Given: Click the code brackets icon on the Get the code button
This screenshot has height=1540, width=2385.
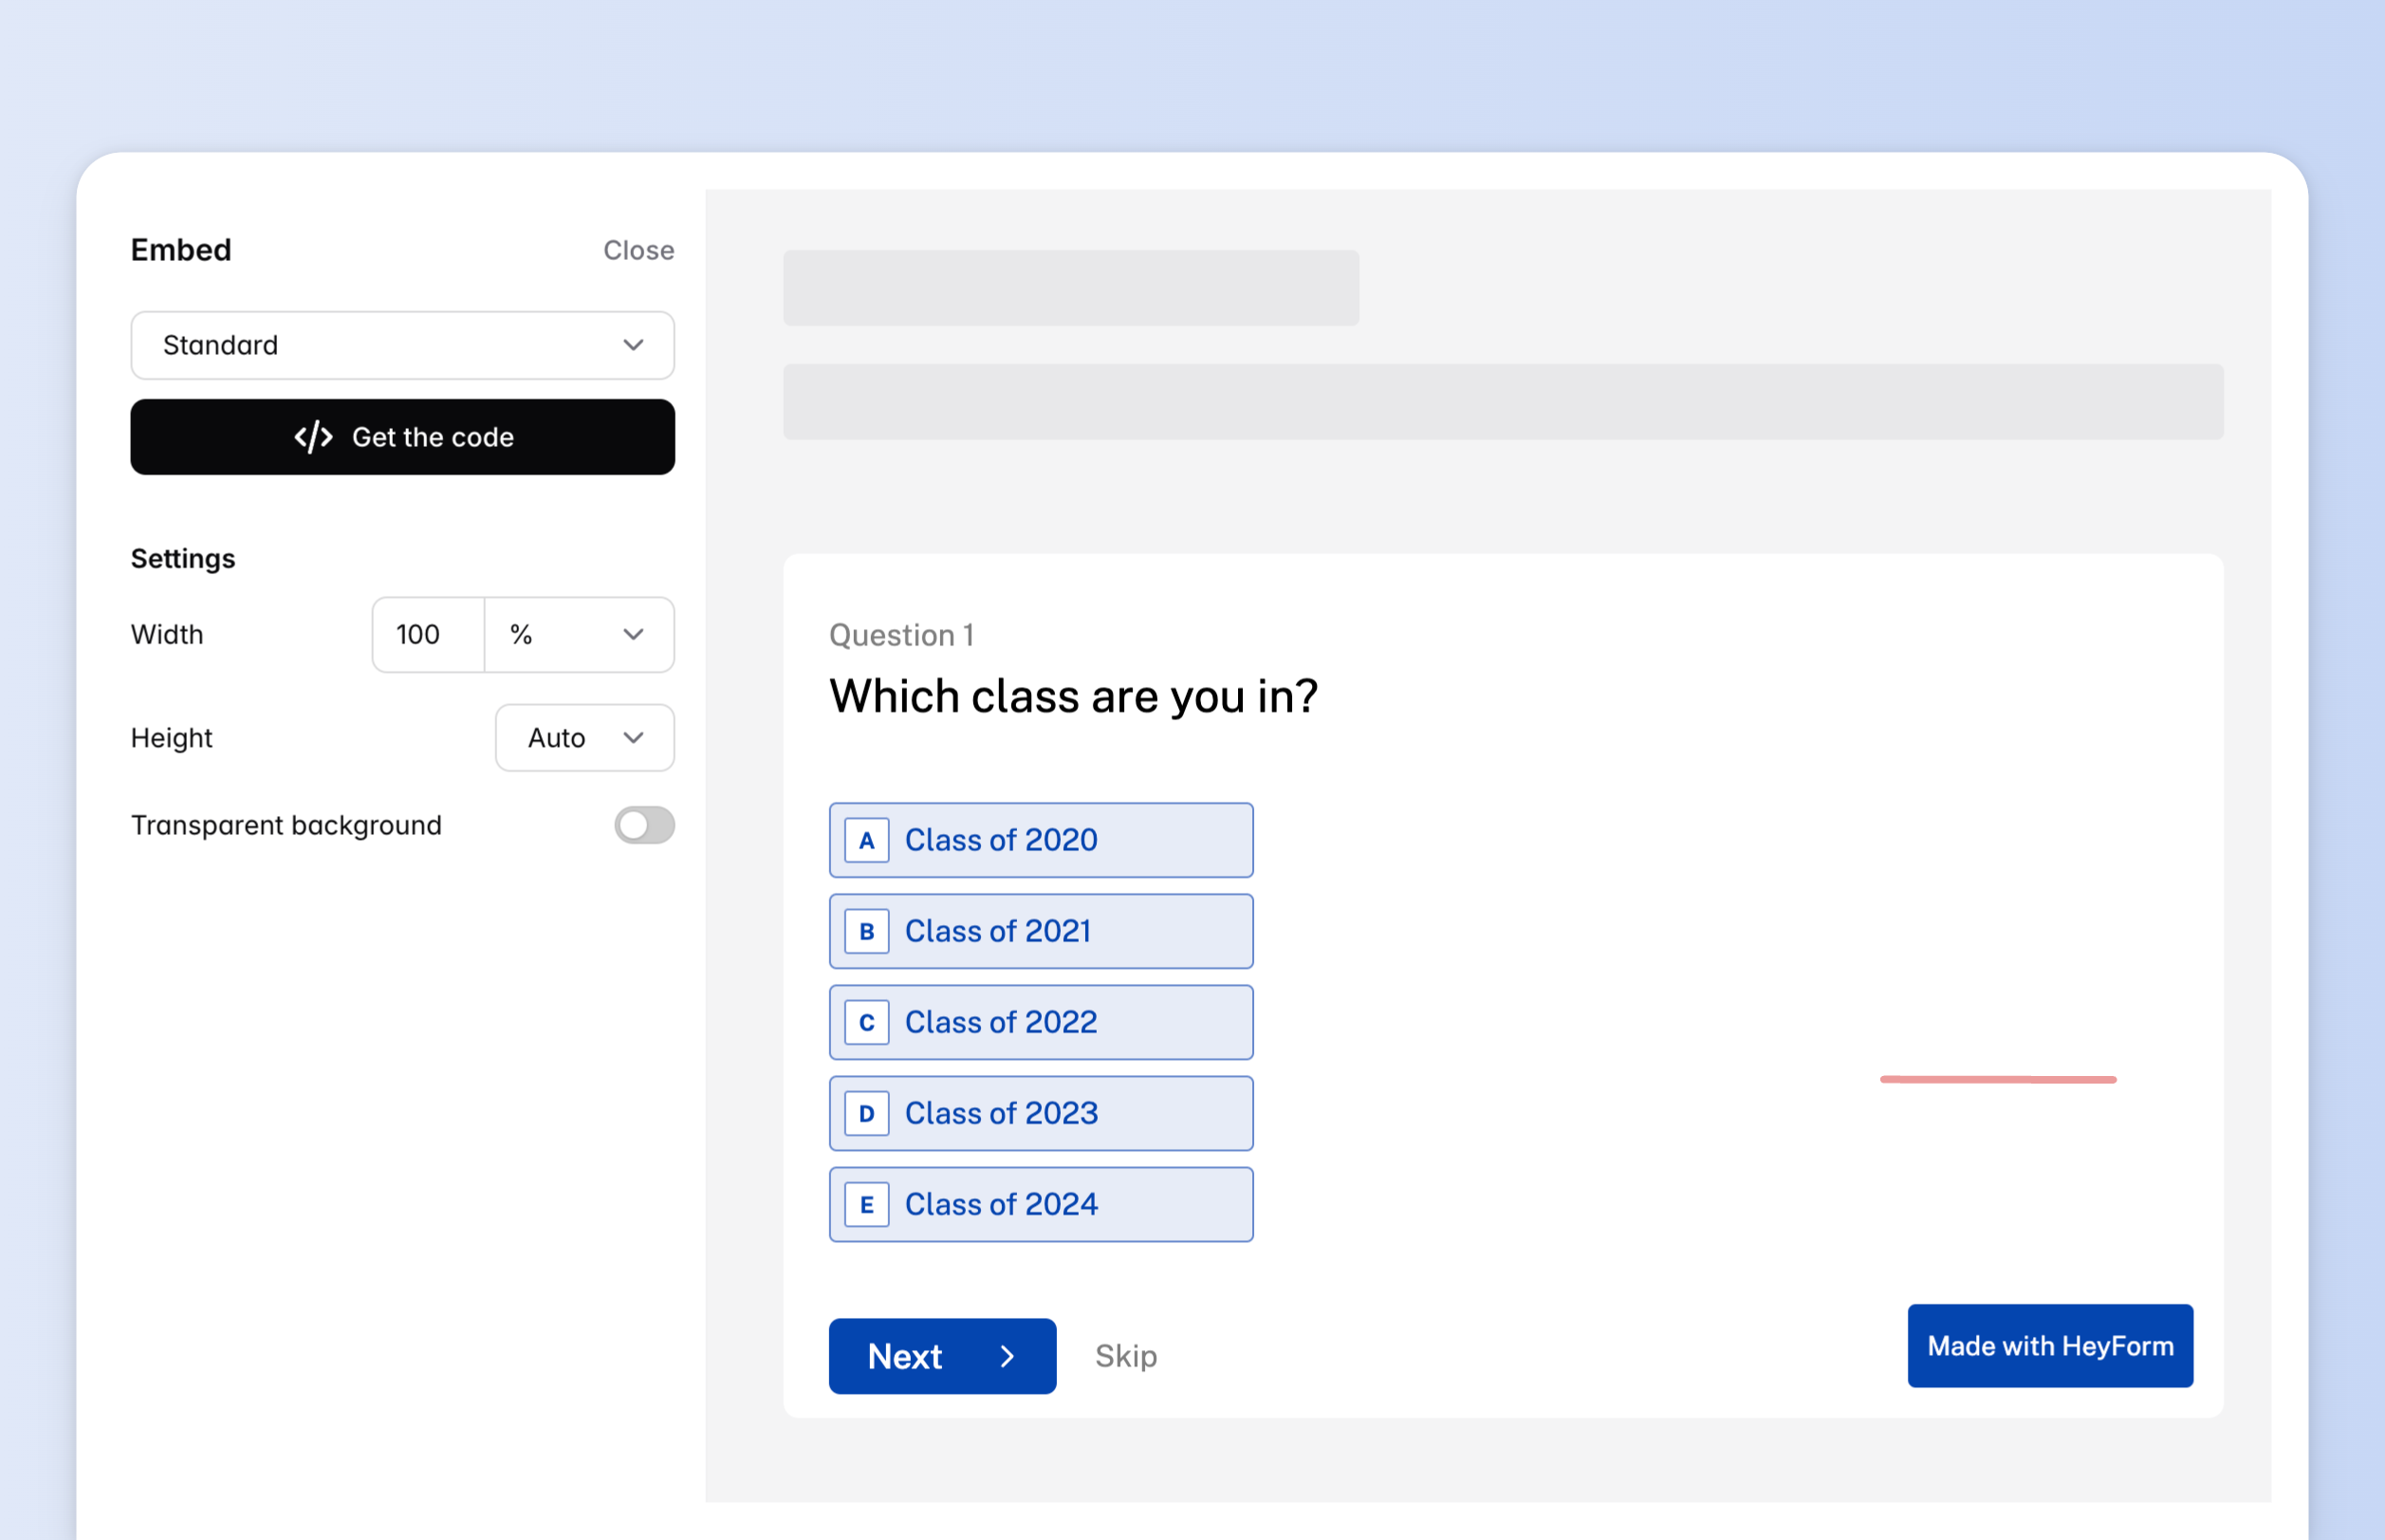Looking at the screenshot, I should point(313,437).
